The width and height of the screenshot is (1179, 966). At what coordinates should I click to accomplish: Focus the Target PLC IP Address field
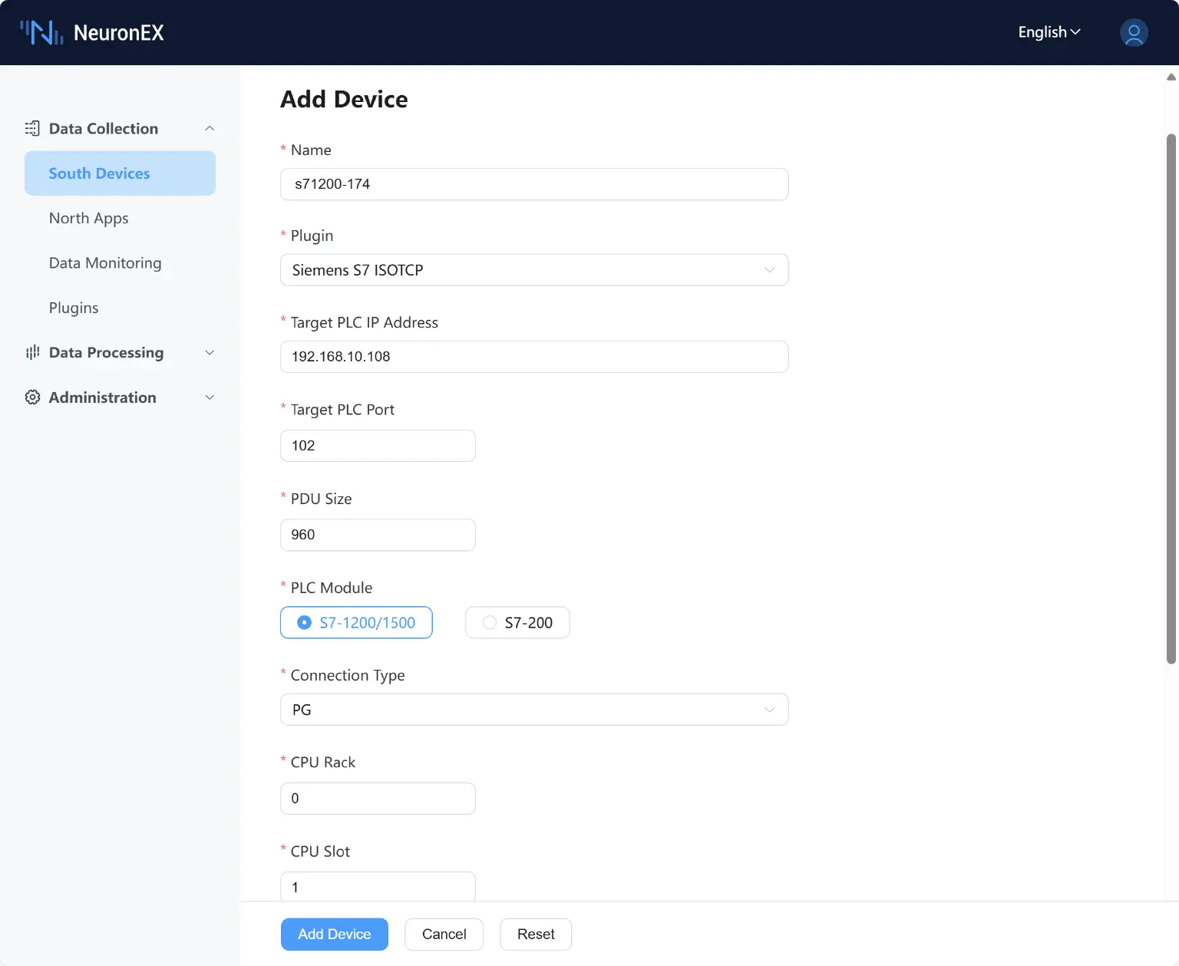533,357
